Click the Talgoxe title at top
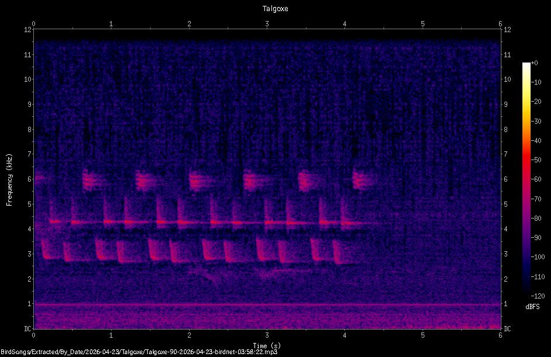The image size is (551, 357). [275, 8]
